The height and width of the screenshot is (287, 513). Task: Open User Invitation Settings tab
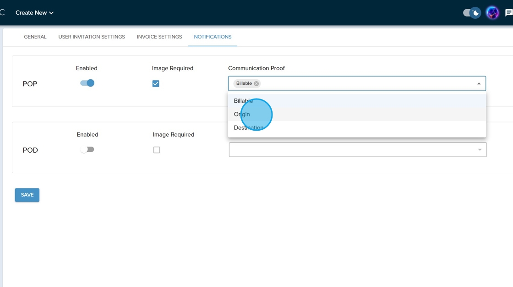tap(92, 37)
